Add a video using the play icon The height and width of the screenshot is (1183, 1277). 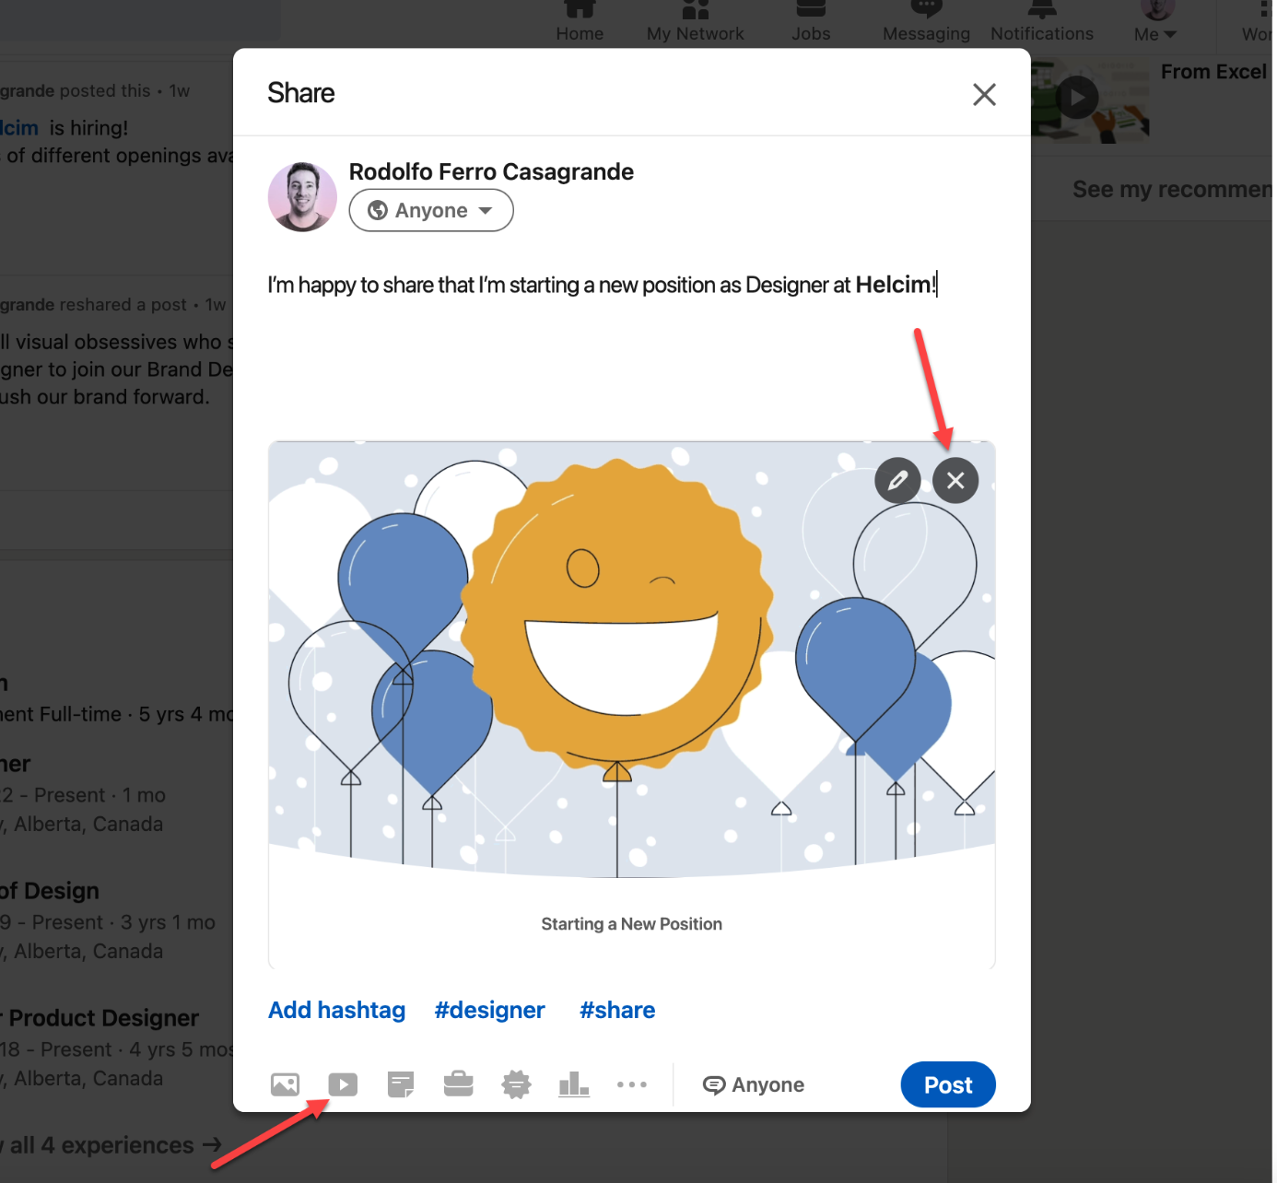click(x=343, y=1084)
